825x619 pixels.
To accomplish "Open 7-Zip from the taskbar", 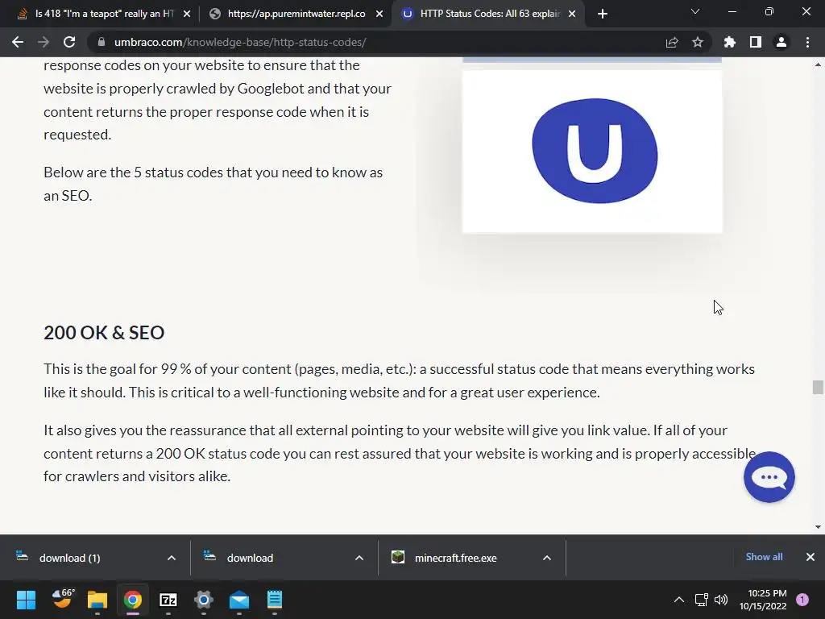I will coord(168,600).
